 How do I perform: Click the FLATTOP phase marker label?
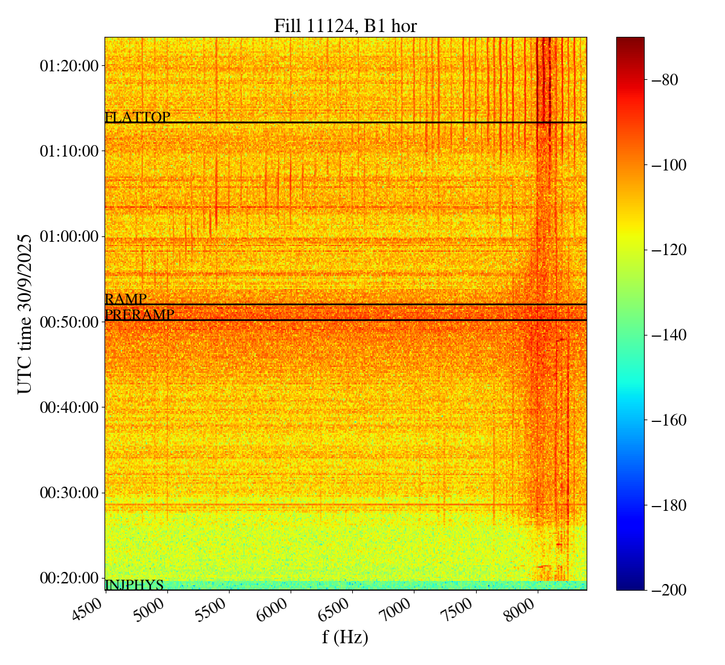137,117
